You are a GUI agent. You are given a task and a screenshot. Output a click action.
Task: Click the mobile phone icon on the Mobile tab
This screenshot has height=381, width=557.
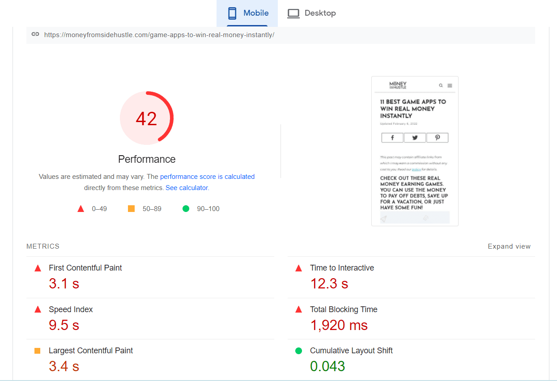(232, 13)
